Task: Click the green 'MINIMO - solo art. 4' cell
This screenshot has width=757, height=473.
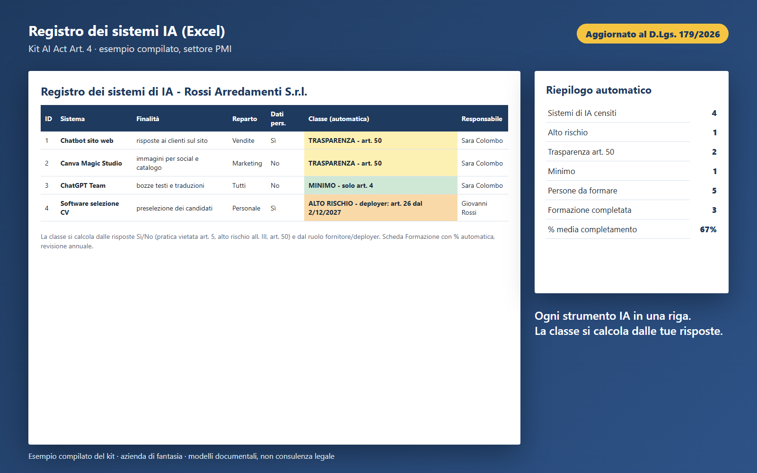Action: click(x=381, y=185)
